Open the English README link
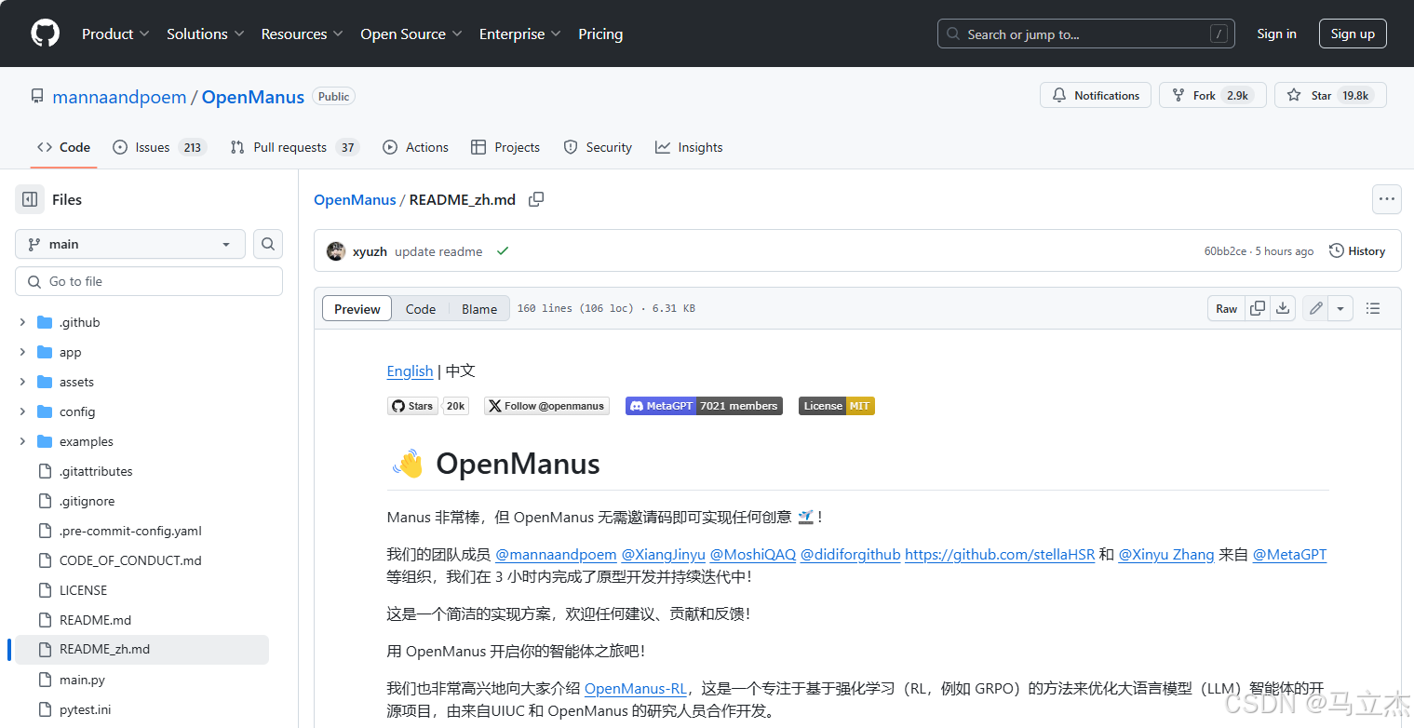Screen dimensions: 1414x728 410,371
